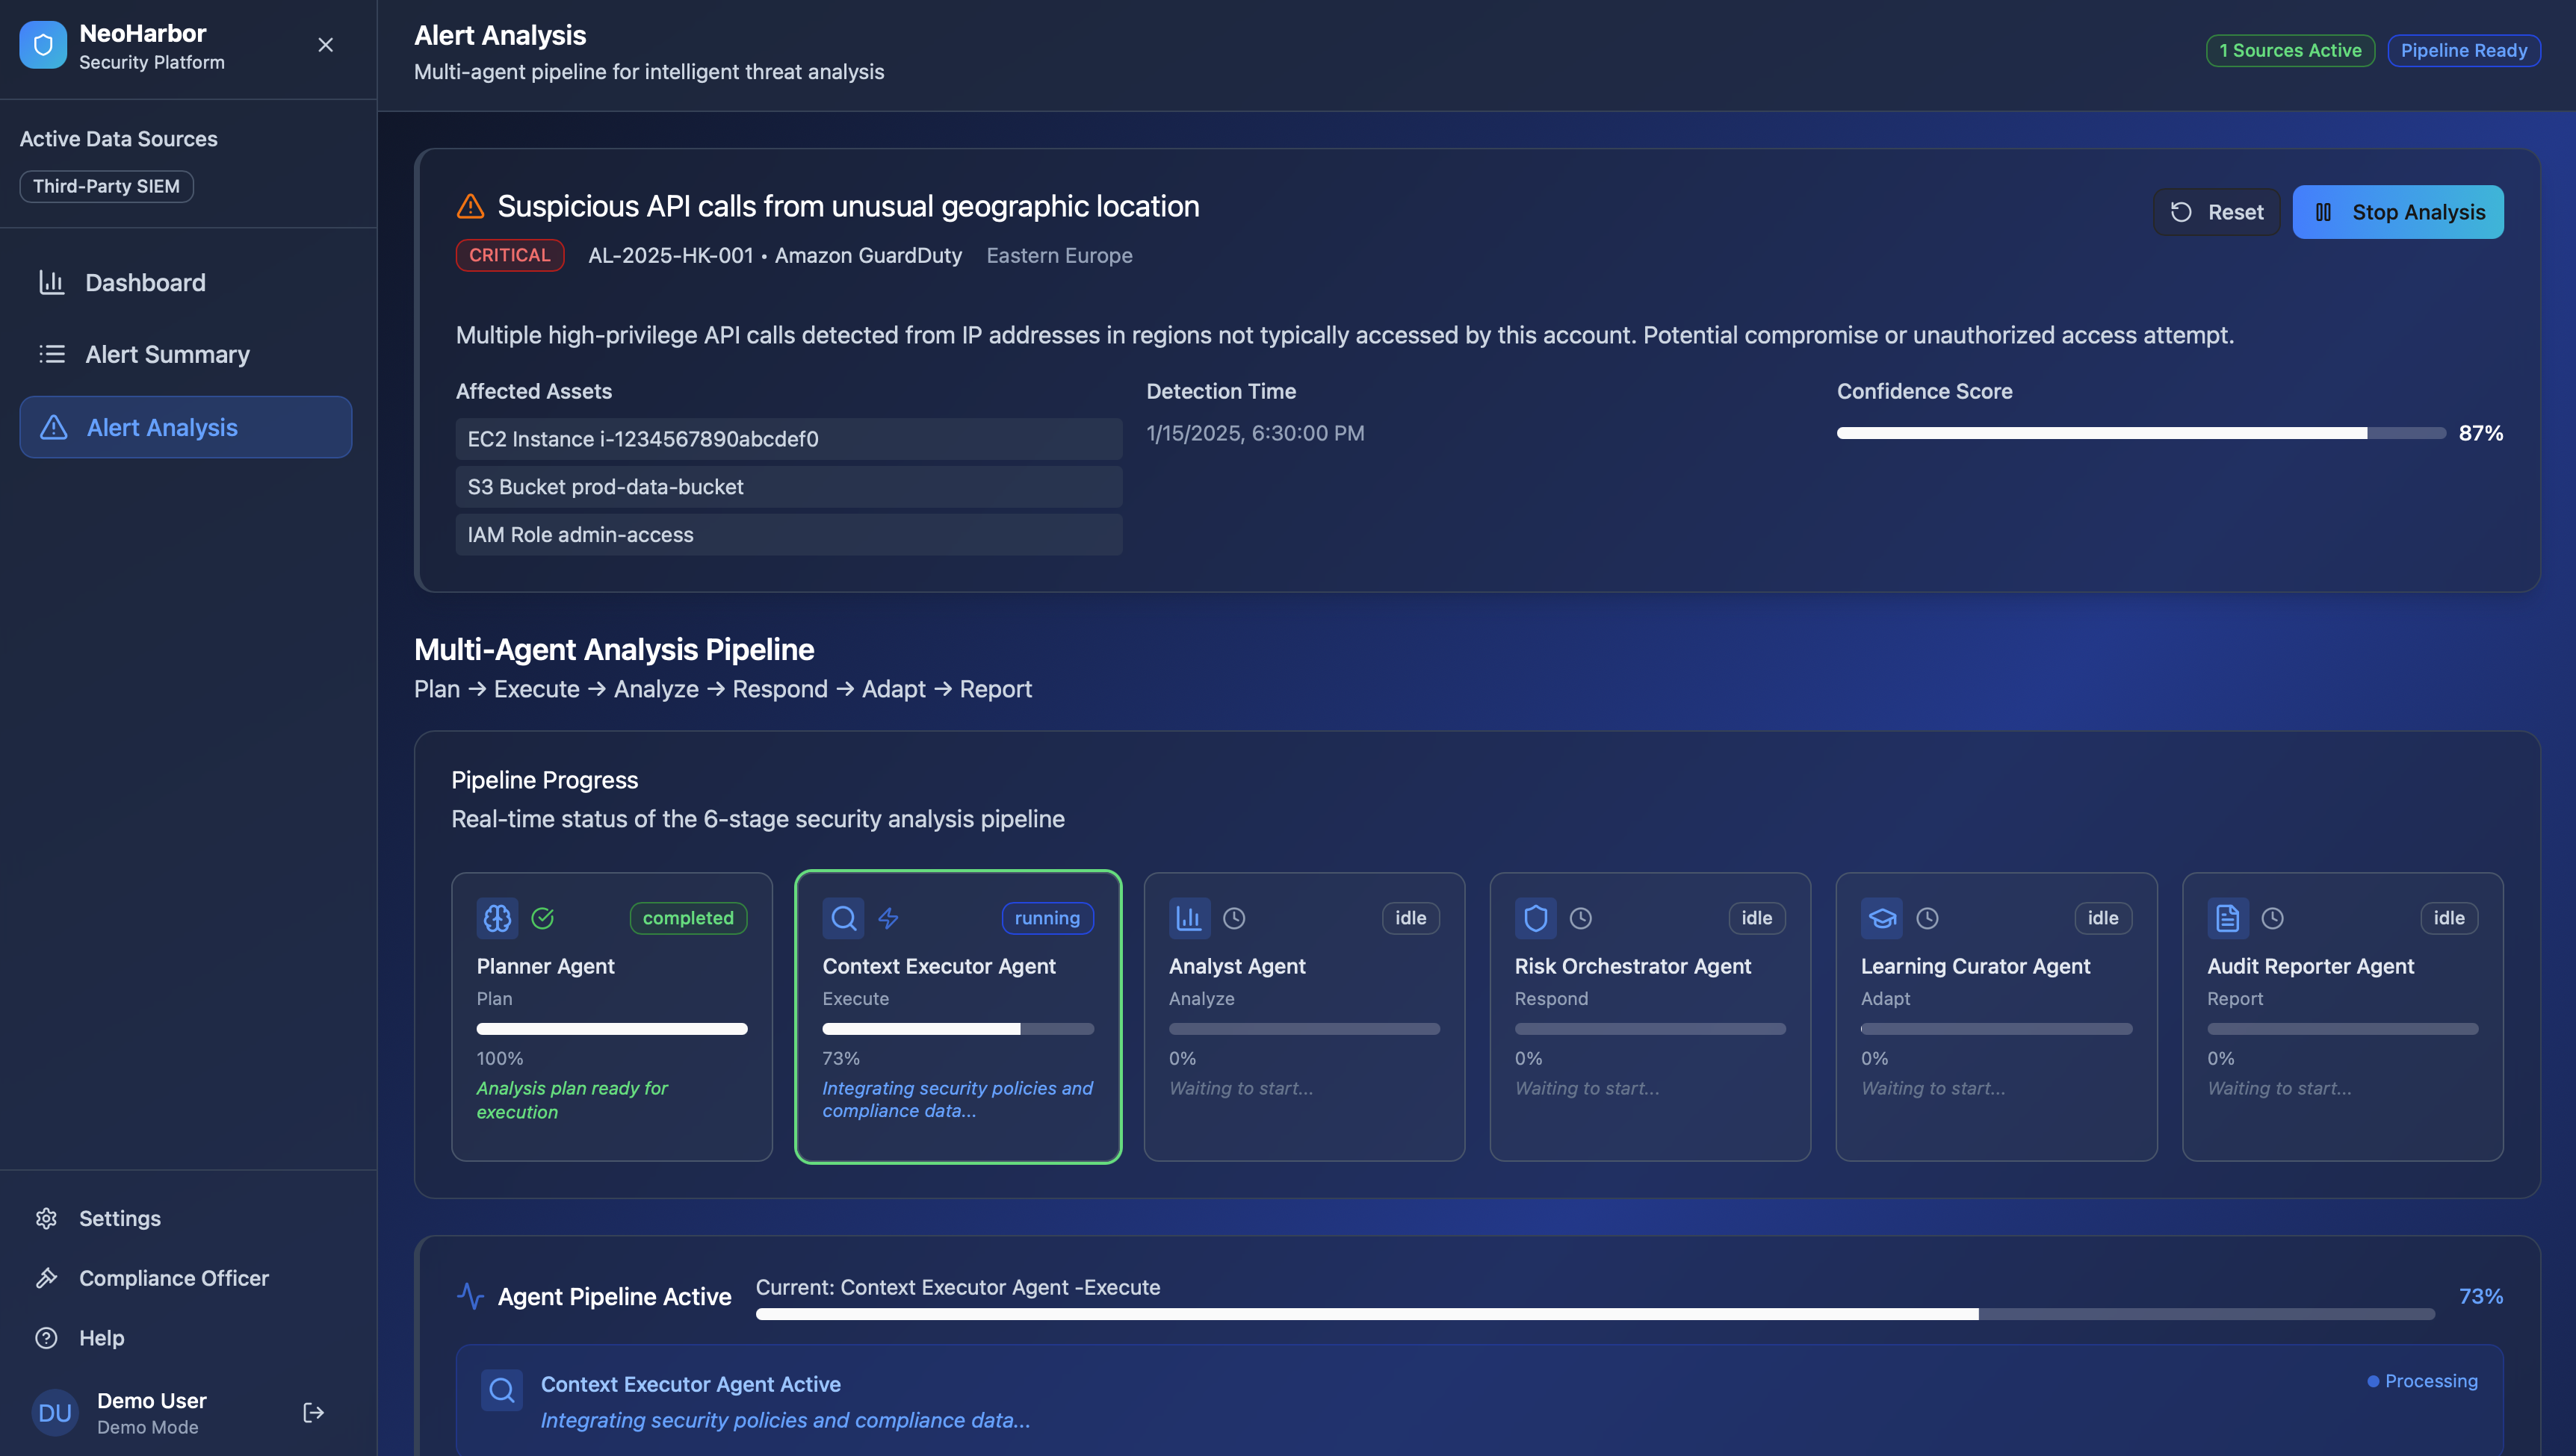This screenshot has width=2576, height=1456.
Task: Click the 1 Sources Active badge
Action: (x=2290, y=50)
